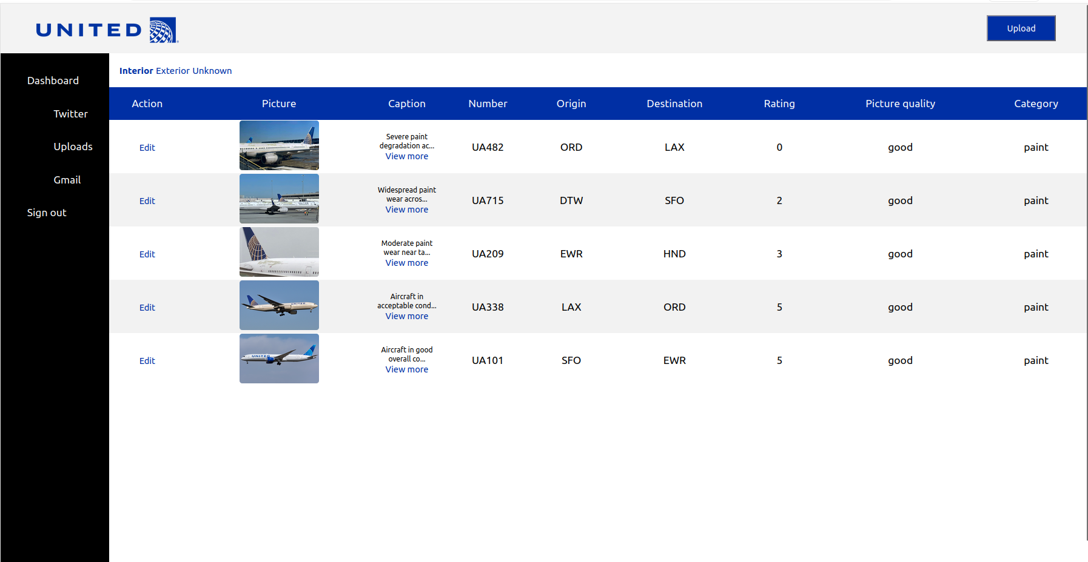Screen dimensions: 1088x562
Task: Switch to the Exterior tab
Action: click(x=173, y=70)
